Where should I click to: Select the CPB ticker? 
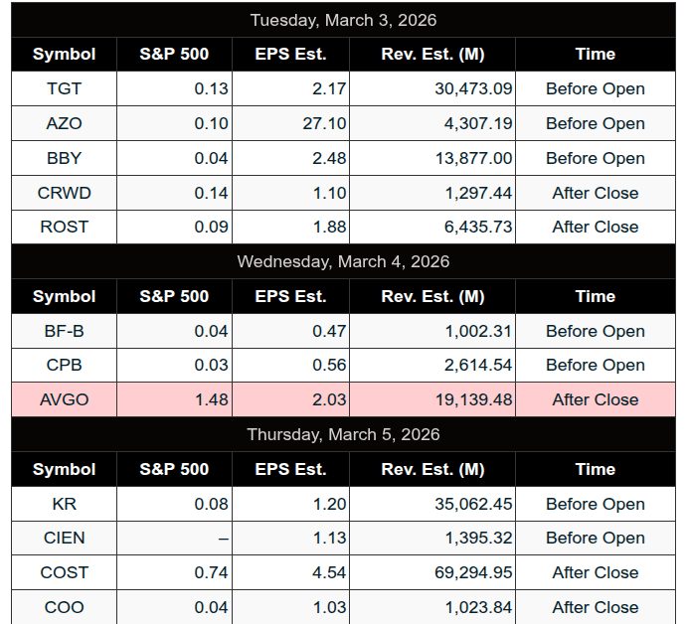pyautogui.click(x=64, y=365)
